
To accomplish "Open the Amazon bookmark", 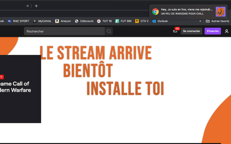I will click(63, 21).
